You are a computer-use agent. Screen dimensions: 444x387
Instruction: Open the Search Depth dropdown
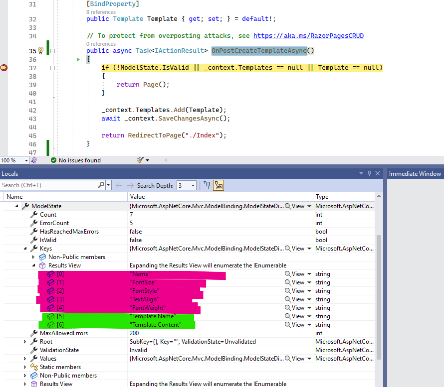click(x=193, y=185)
